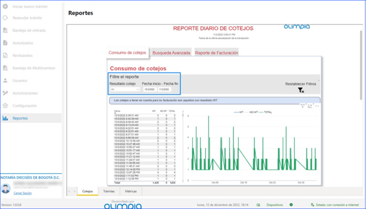Click the Autorizados document icon
Viewport: 366px width, 209px height.
pyautogui.click(x=5, y=43)
